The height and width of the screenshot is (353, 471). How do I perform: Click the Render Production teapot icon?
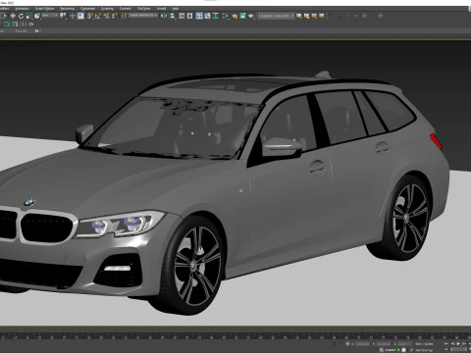251,16
